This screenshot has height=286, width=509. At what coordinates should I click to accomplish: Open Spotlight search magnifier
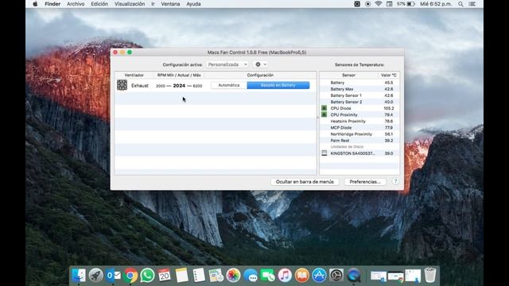click(460, 4)
